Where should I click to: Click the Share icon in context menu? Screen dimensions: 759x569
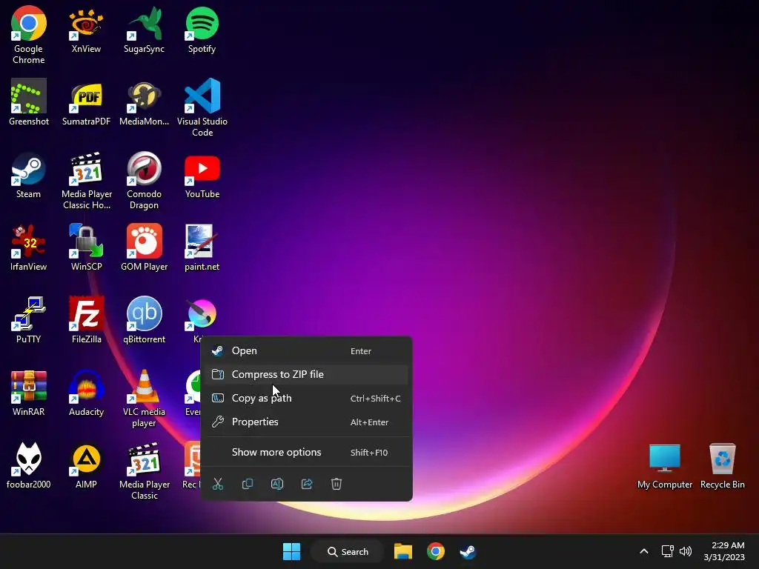[307, 484]
